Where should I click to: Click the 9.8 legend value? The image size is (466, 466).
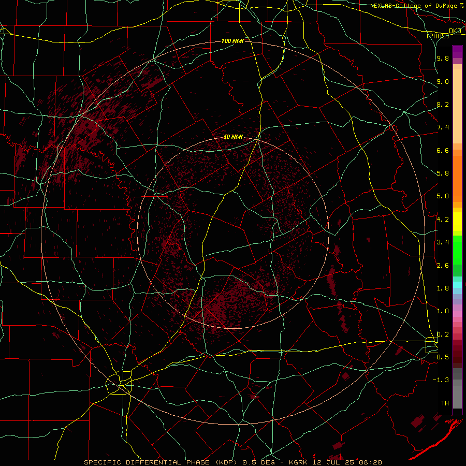point(443,58)
